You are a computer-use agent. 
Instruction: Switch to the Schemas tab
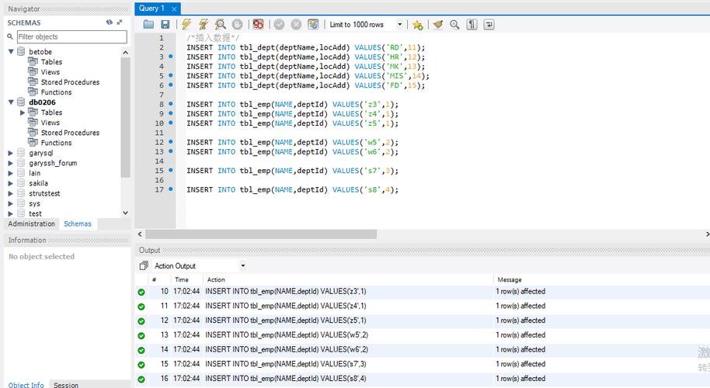pos(78,223)
